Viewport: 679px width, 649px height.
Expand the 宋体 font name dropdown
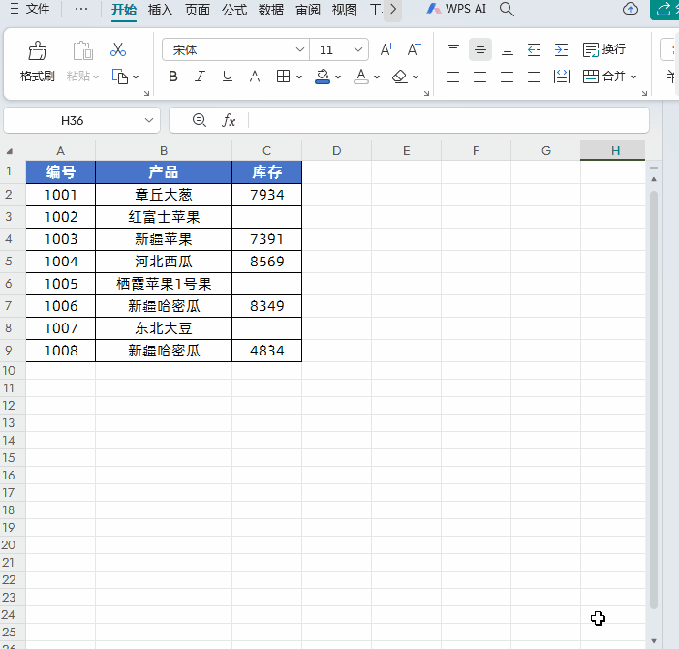(300, 49)
